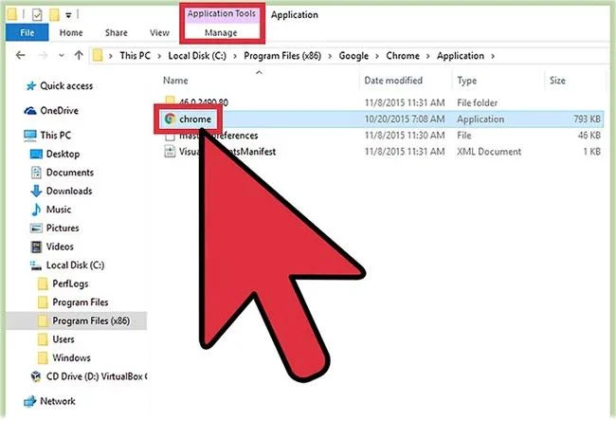Expand chevron between Google and Chrome breadcrumbs
Screen dimensions: 616x421
coord(377,56)
